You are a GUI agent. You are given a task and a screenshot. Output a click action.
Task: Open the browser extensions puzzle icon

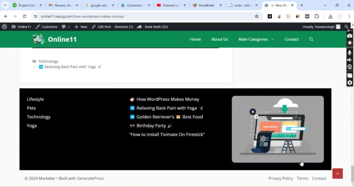coord(316,16)
